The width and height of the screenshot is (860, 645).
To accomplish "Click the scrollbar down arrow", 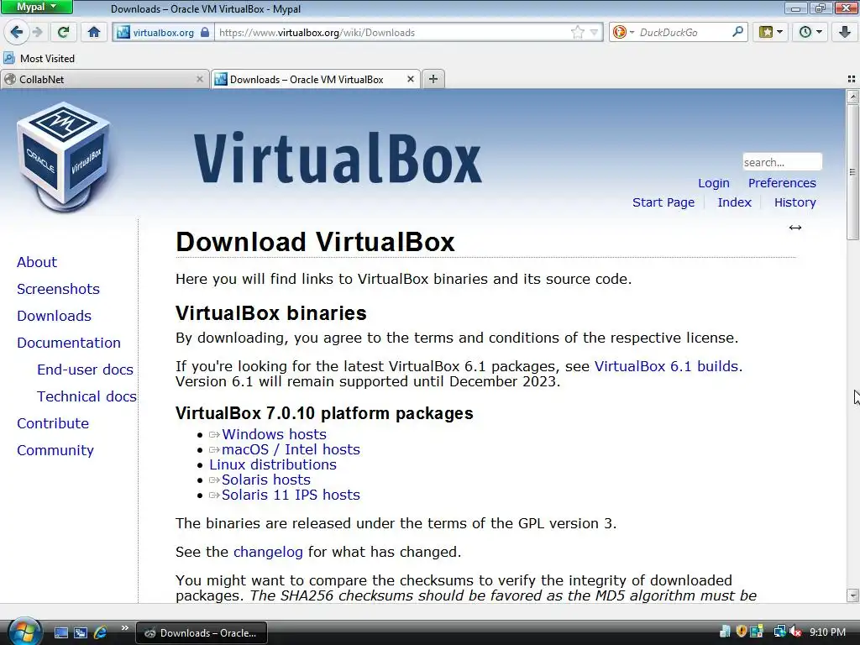I will 852,595.
